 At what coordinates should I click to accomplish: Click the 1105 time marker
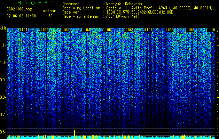(107, 30)
